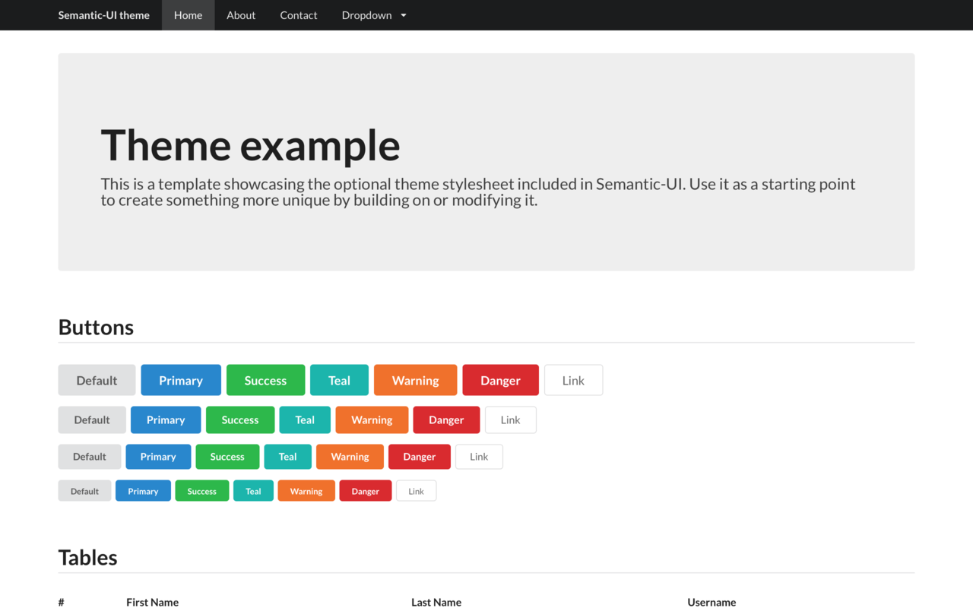The image size is (973, 608).
Task: Click the smallest Default button
Action: (x=84, y=491)
